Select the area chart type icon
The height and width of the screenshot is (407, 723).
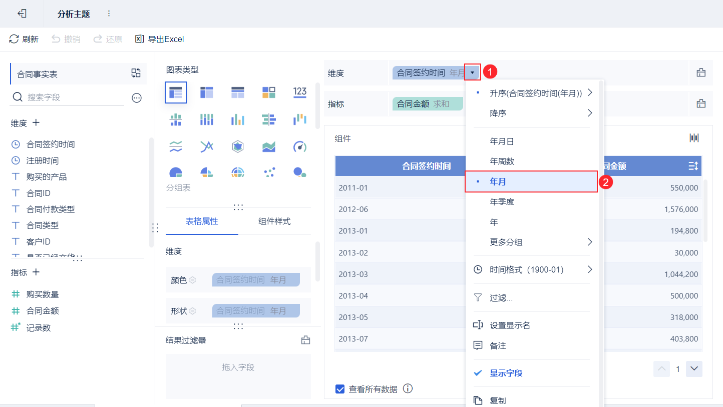269,146
